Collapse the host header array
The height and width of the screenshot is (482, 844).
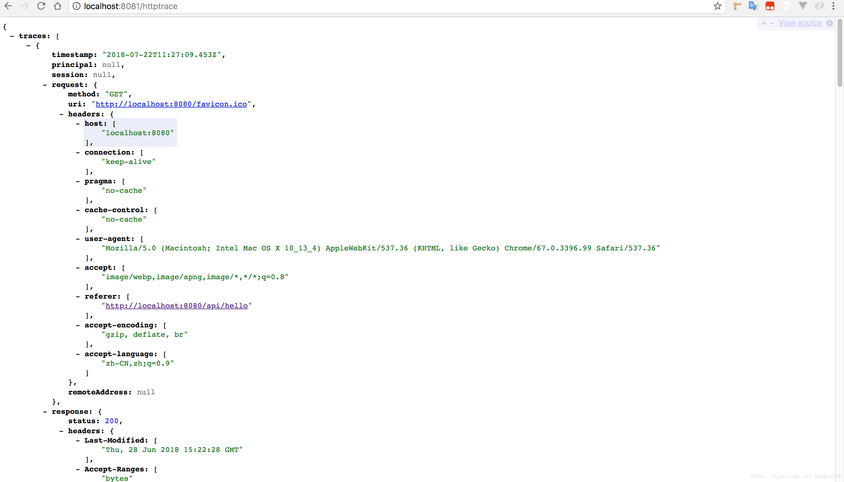click(x=78, y=124)
